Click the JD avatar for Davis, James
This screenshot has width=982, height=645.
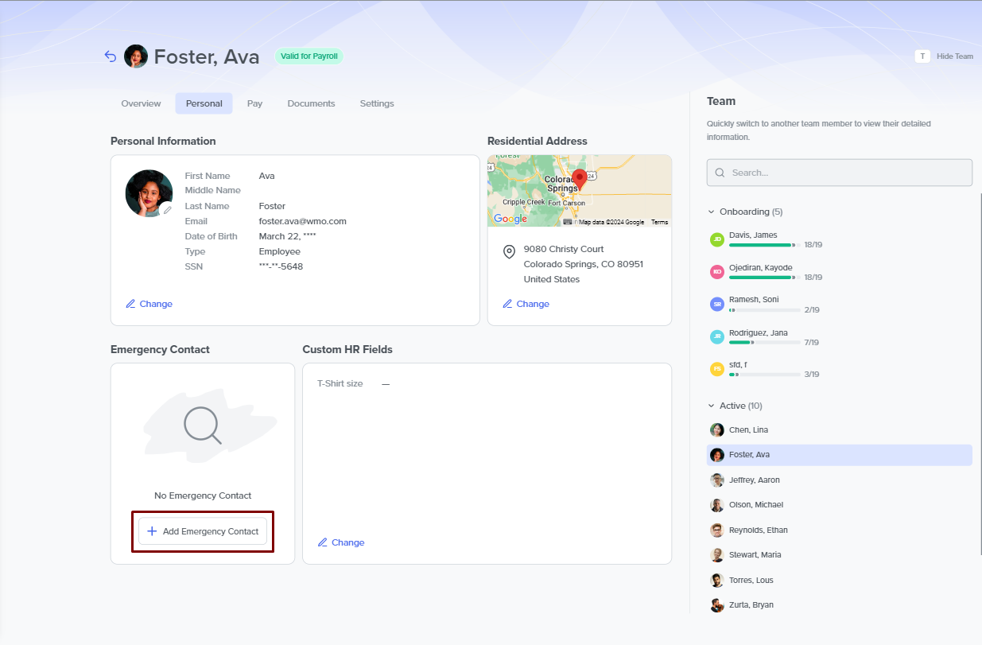(x=716, y=239)
